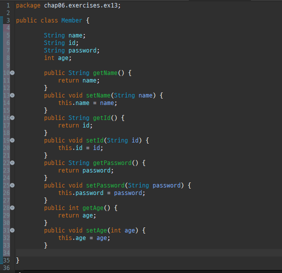Click line number 1 in gutter

(8, 5)
